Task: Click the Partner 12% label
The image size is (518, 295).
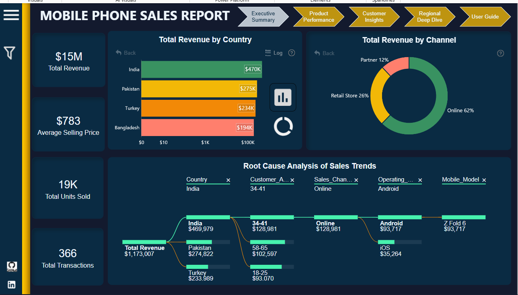Action: pos(374,60)
